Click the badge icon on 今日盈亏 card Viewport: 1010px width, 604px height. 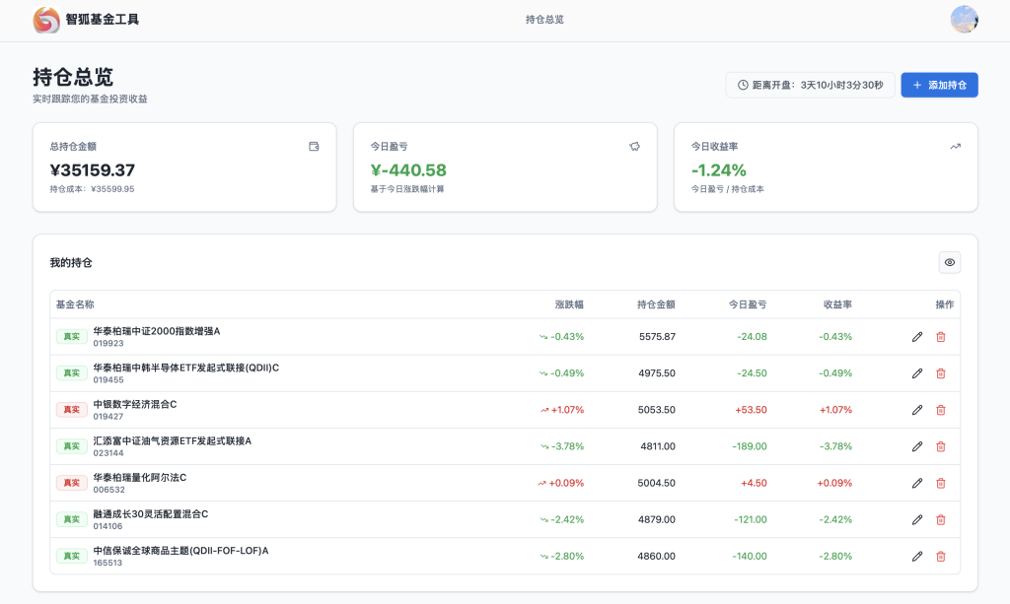click(634, 146)
